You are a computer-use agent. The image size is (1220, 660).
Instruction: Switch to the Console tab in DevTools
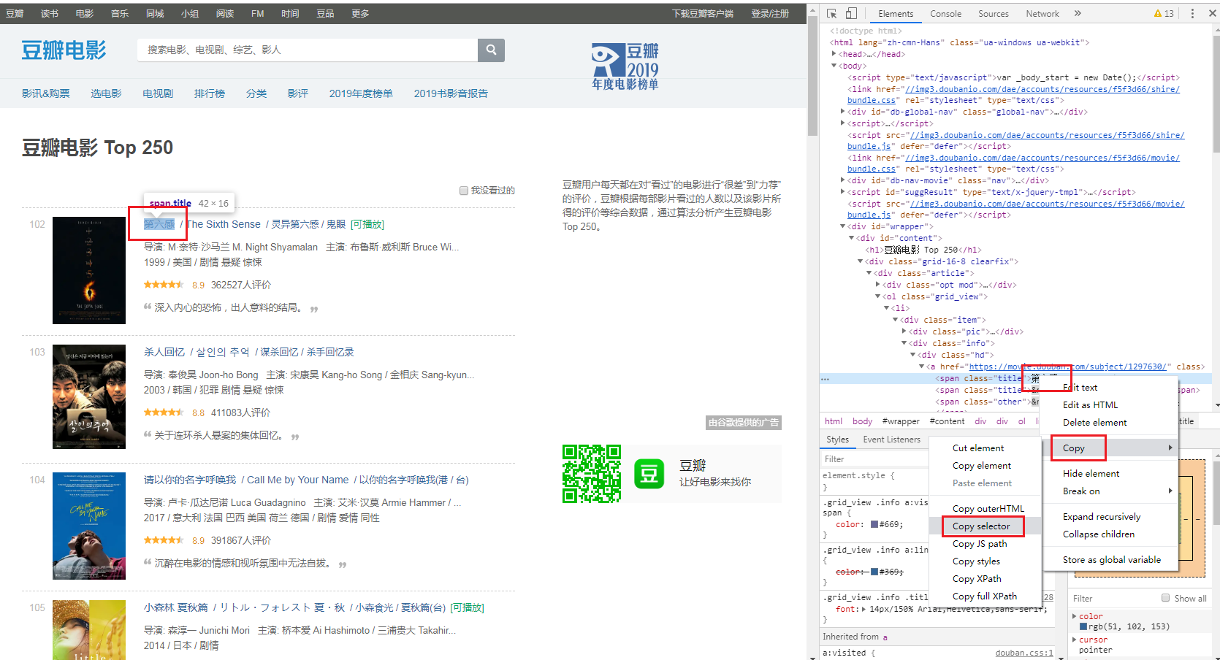[x=945, y=13]
